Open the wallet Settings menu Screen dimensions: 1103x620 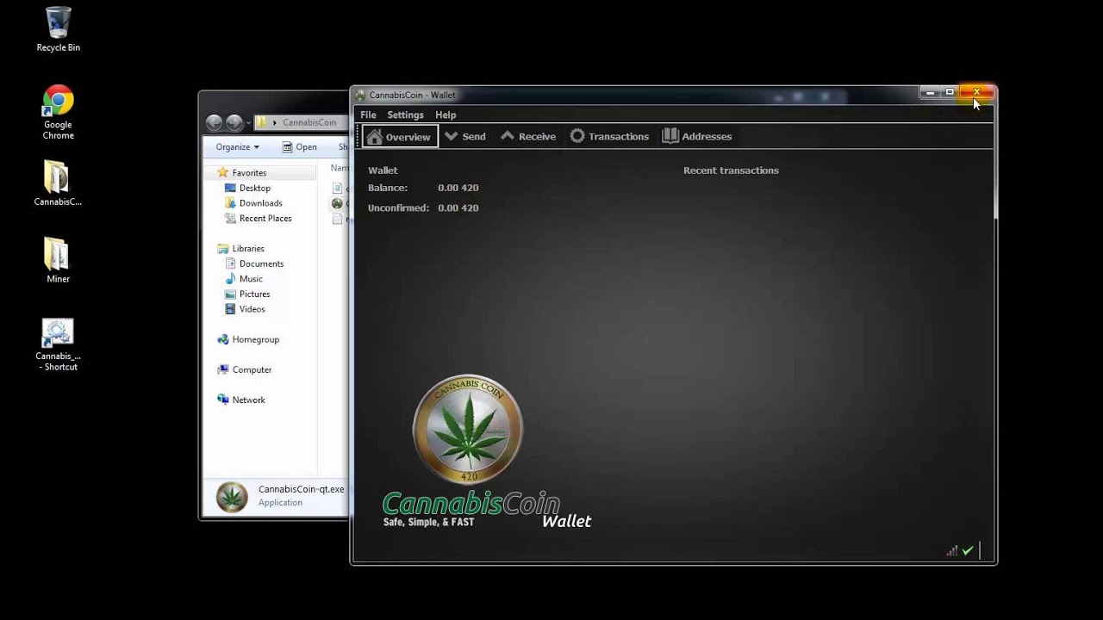tap(405, 115)
